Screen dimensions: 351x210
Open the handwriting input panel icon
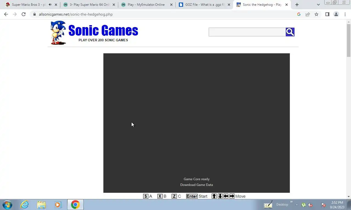point(268,205)
